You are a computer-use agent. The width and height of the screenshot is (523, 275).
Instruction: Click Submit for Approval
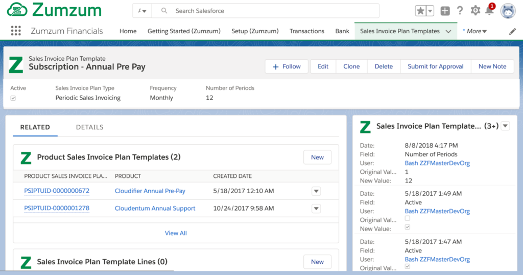pyautogui.click(x=435, y=66)
